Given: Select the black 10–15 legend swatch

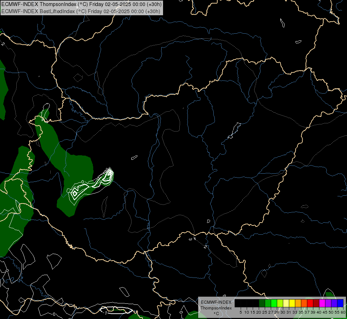Looking at the screenshot, I should click(250, 303).
